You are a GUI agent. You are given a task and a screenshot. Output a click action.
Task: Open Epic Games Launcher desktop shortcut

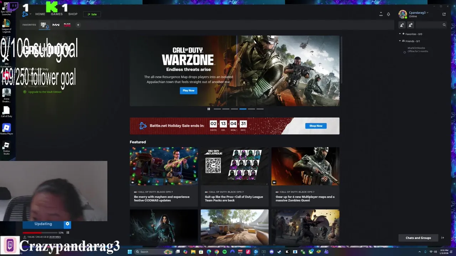coord(6,9)
